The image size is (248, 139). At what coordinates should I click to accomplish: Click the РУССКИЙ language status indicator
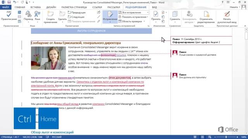[57, 137]
